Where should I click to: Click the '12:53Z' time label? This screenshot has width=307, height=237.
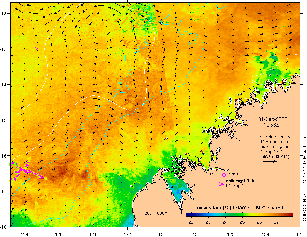pos(271,124)
